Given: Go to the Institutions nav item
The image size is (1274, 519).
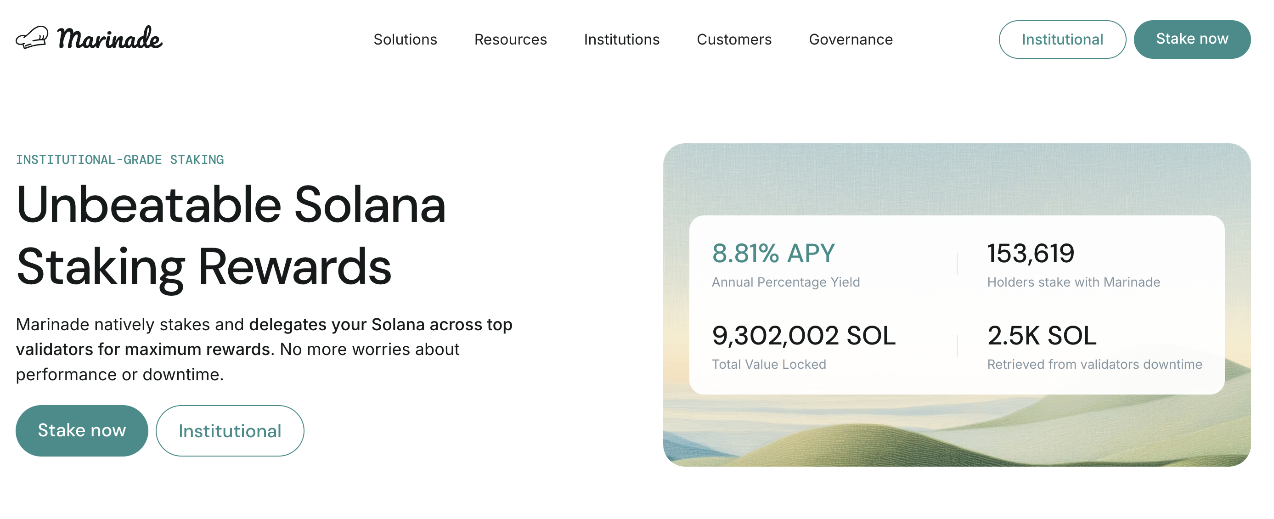Looking at the screenshot, I should tap(622, 39).
